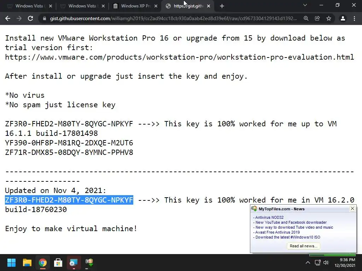This screenshot has height=271, width=362.
Task: Click the vmware.com evaluation URL text
Action: (x=179, y=57)
